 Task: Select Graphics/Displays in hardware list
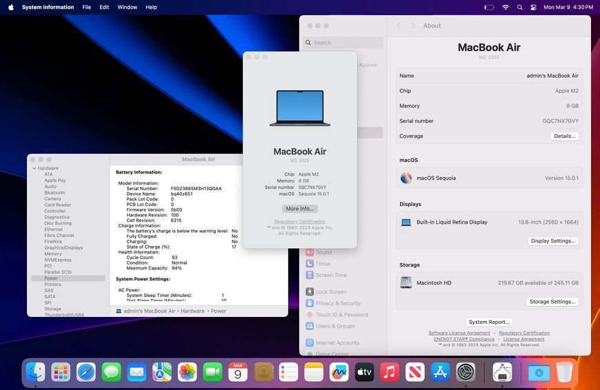click(x=63, y=248)
